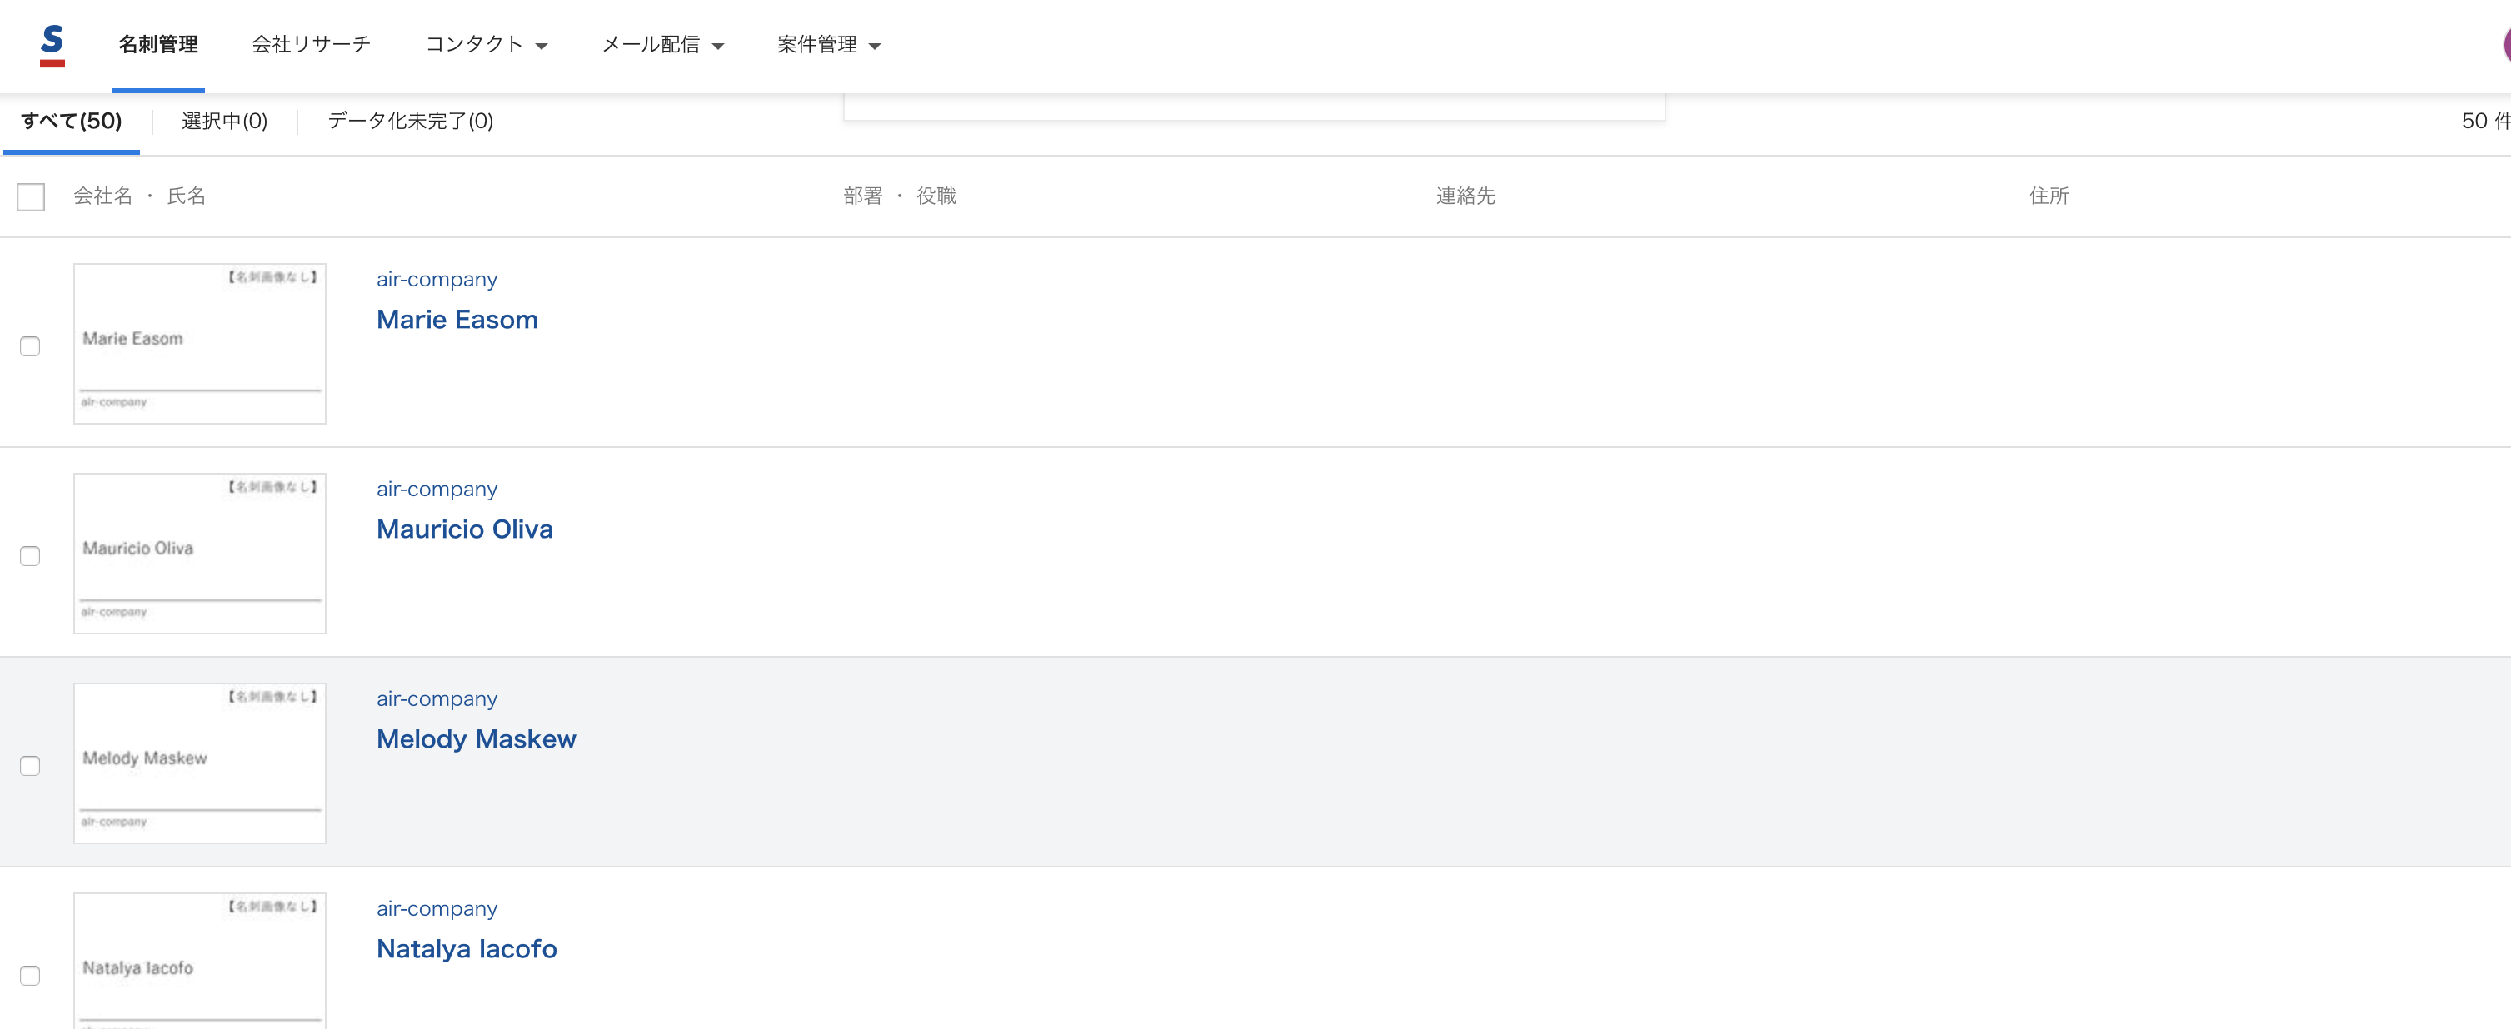Open Marie Easom business card thumbnail
Screen dimensions: 2511x1029
(x=200, y=343)
